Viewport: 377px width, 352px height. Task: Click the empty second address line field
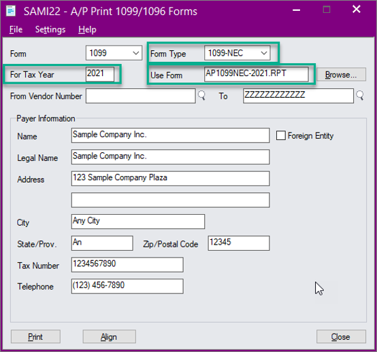point(170,200)
